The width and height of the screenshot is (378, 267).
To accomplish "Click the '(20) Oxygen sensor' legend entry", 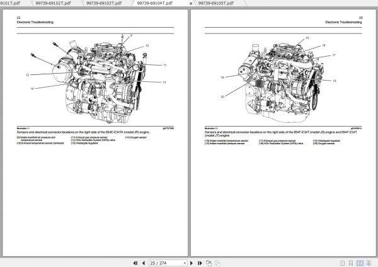I will pyautogui.click(x=324, y=144).
